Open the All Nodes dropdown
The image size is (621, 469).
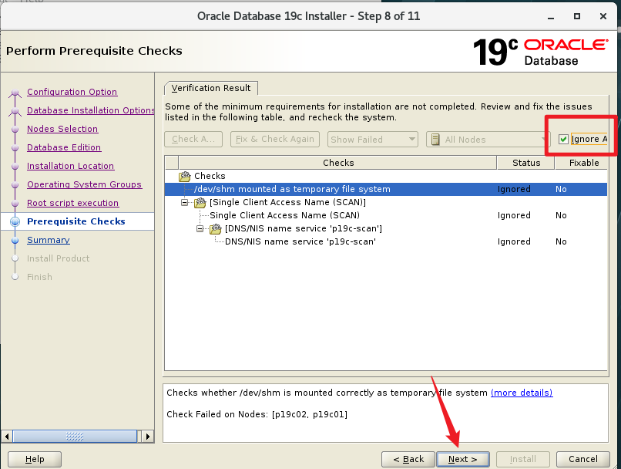pyautogui.click(x=487, y=140)
